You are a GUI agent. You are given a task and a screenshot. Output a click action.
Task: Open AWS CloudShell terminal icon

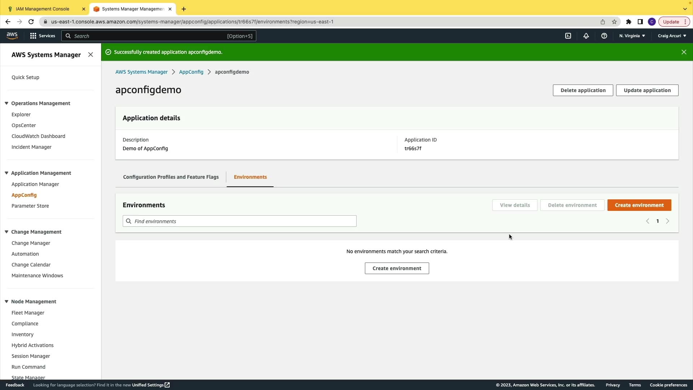pos(568,36)
